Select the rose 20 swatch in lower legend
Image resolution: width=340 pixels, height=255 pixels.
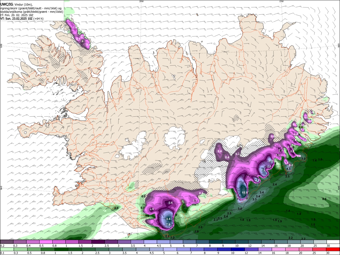(x=306, y=249)
